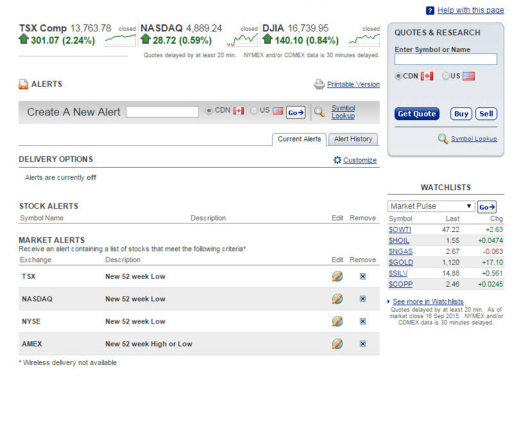Click 'New 52 week High or Low' description

(x=149, y=344)
